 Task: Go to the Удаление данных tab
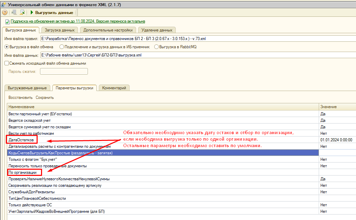click(x=157, y=30)
